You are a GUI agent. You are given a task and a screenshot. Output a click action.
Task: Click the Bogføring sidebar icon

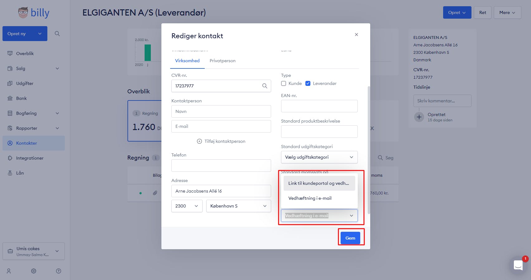click(10, 113)
